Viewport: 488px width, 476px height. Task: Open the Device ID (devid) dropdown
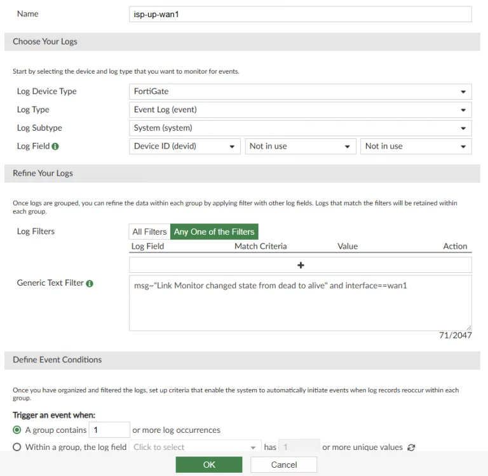tap(184, 147)
